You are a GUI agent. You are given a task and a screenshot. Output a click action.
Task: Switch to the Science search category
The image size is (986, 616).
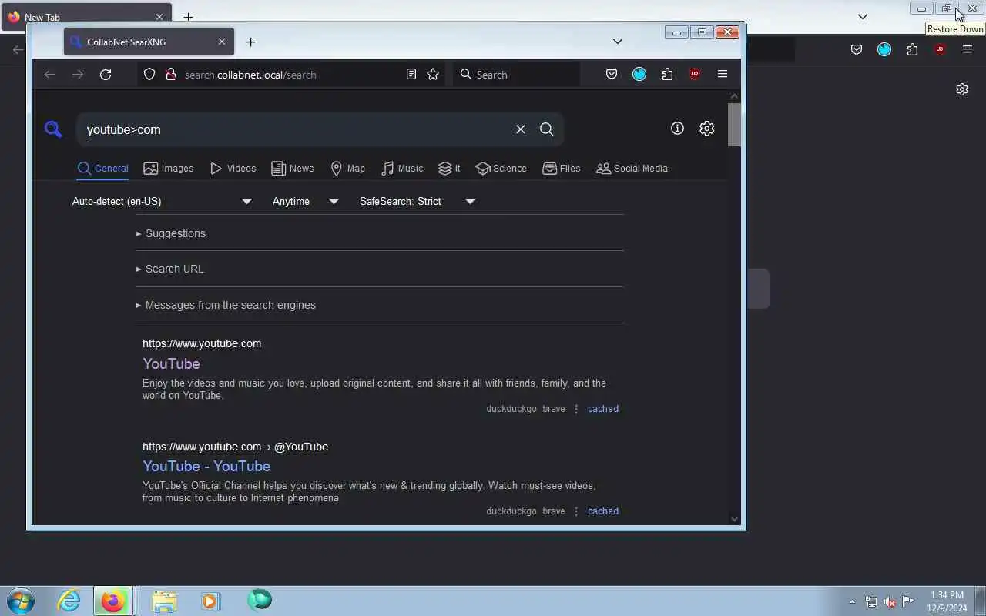501,169
